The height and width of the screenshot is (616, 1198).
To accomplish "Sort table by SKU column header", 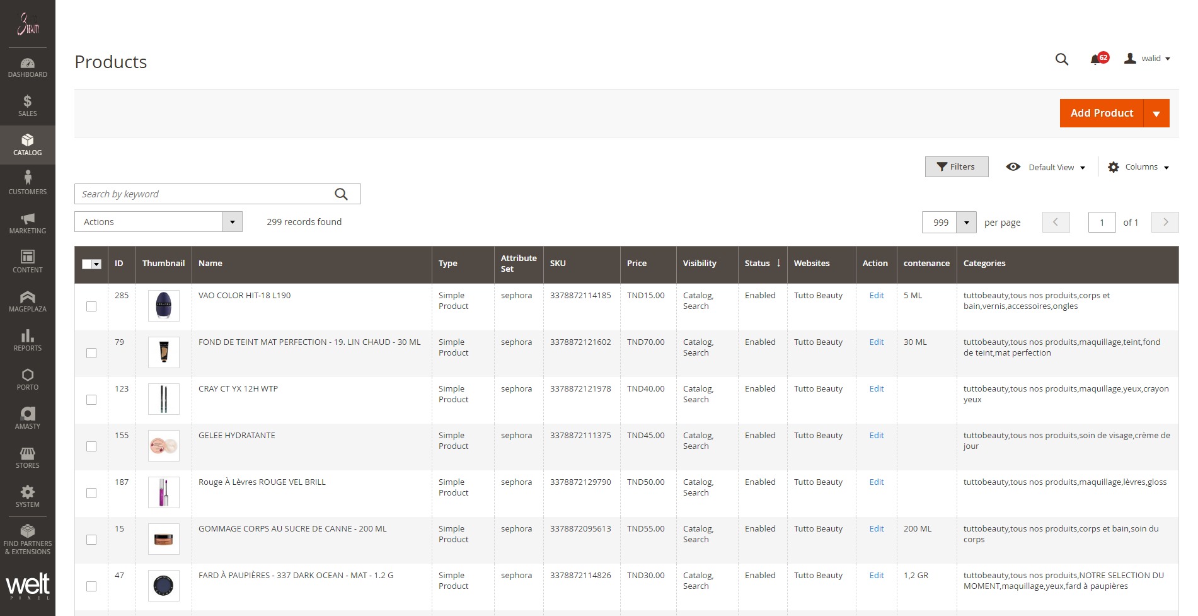I will (x=582, y=264).
